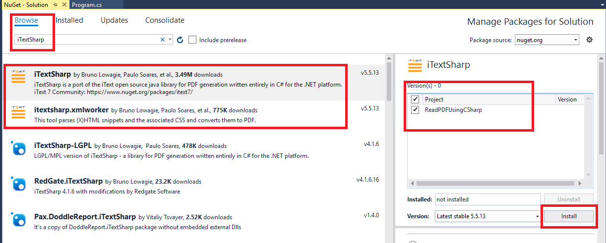Click 'by Vitaliy Tsvayer' author text
Image resolution: width=606 pixels, height=243 pixels.
161,217
